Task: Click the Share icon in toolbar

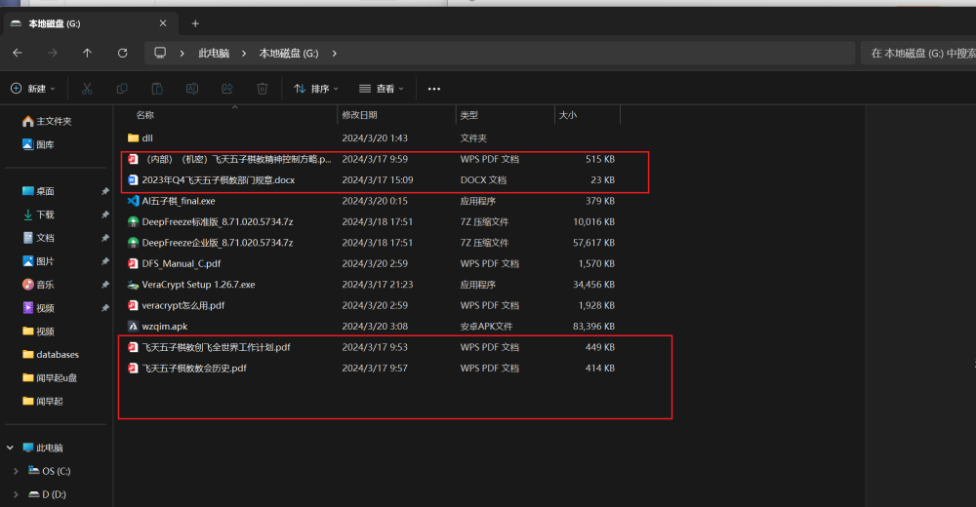Action: tap(227, 89)
